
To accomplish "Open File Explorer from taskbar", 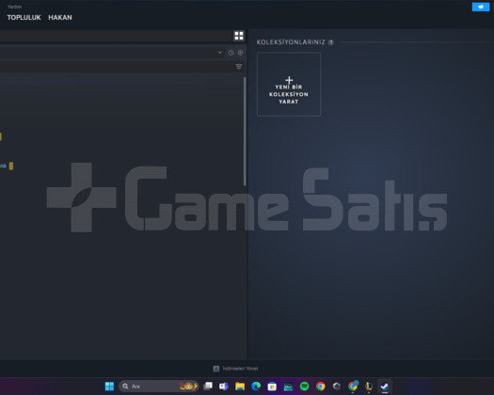I will (x=240, y=387).
